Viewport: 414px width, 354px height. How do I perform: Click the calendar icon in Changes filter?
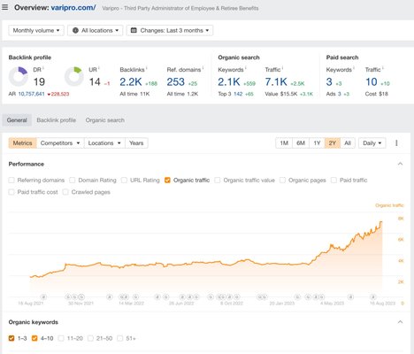(x=134, y=30)
